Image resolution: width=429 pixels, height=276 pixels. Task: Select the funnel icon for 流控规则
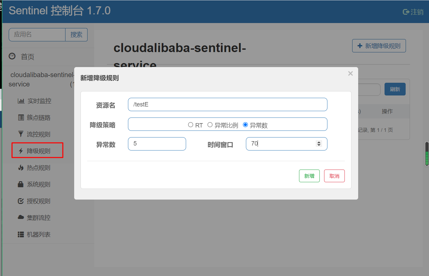coord(21,134)
